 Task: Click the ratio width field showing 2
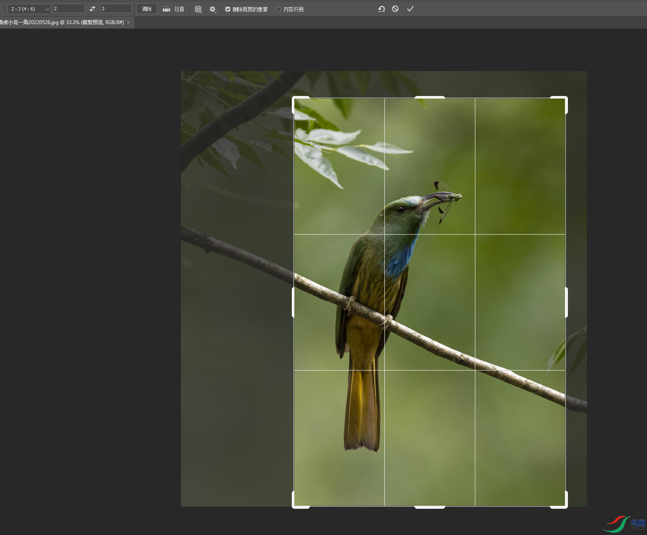pyautogui.click(x=69, y=9)
